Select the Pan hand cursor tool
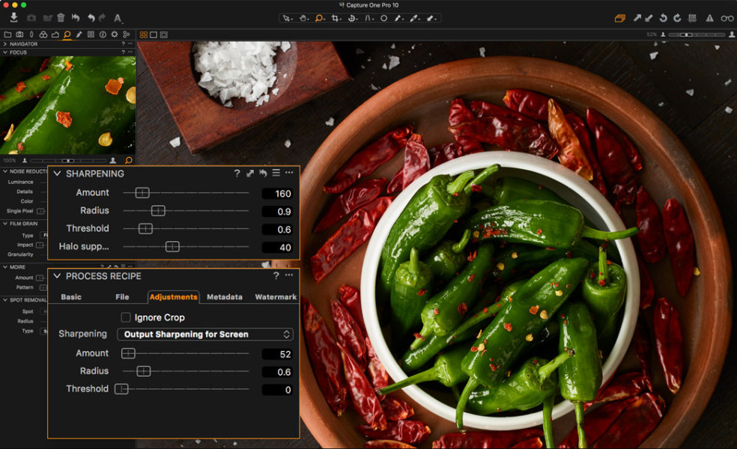The height and width of the screenshot is (449, 737). point(303,18)
